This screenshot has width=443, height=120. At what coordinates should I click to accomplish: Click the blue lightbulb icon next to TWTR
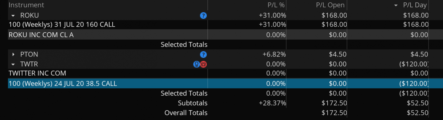[197, 64]
